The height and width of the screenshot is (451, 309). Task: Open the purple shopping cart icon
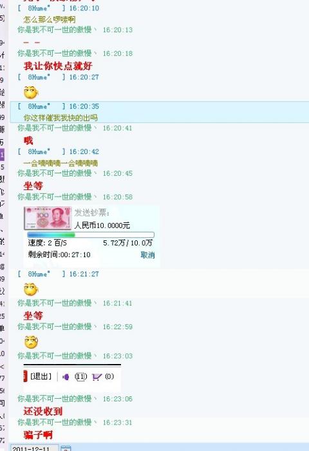pyautogui.click(x=97, y=376)
